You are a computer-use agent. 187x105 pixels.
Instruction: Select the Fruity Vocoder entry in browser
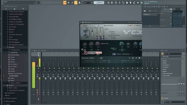14,17
